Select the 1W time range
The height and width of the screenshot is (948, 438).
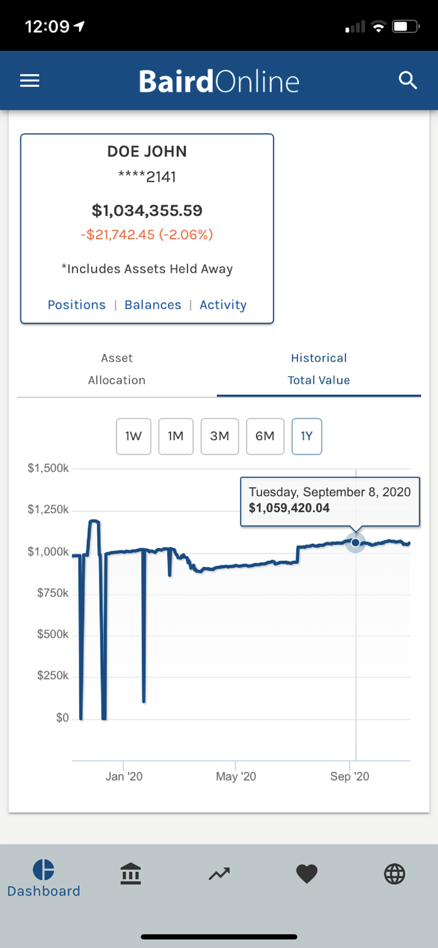134,436
